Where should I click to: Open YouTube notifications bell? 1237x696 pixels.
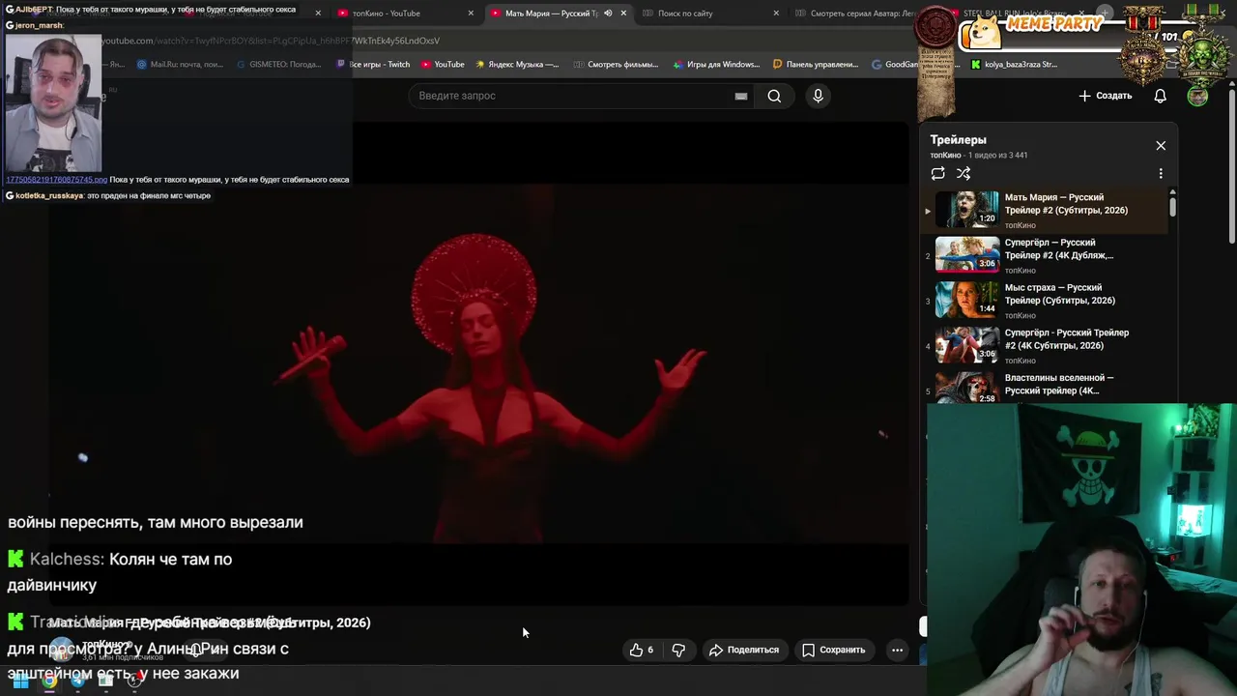coord(1161,96)
